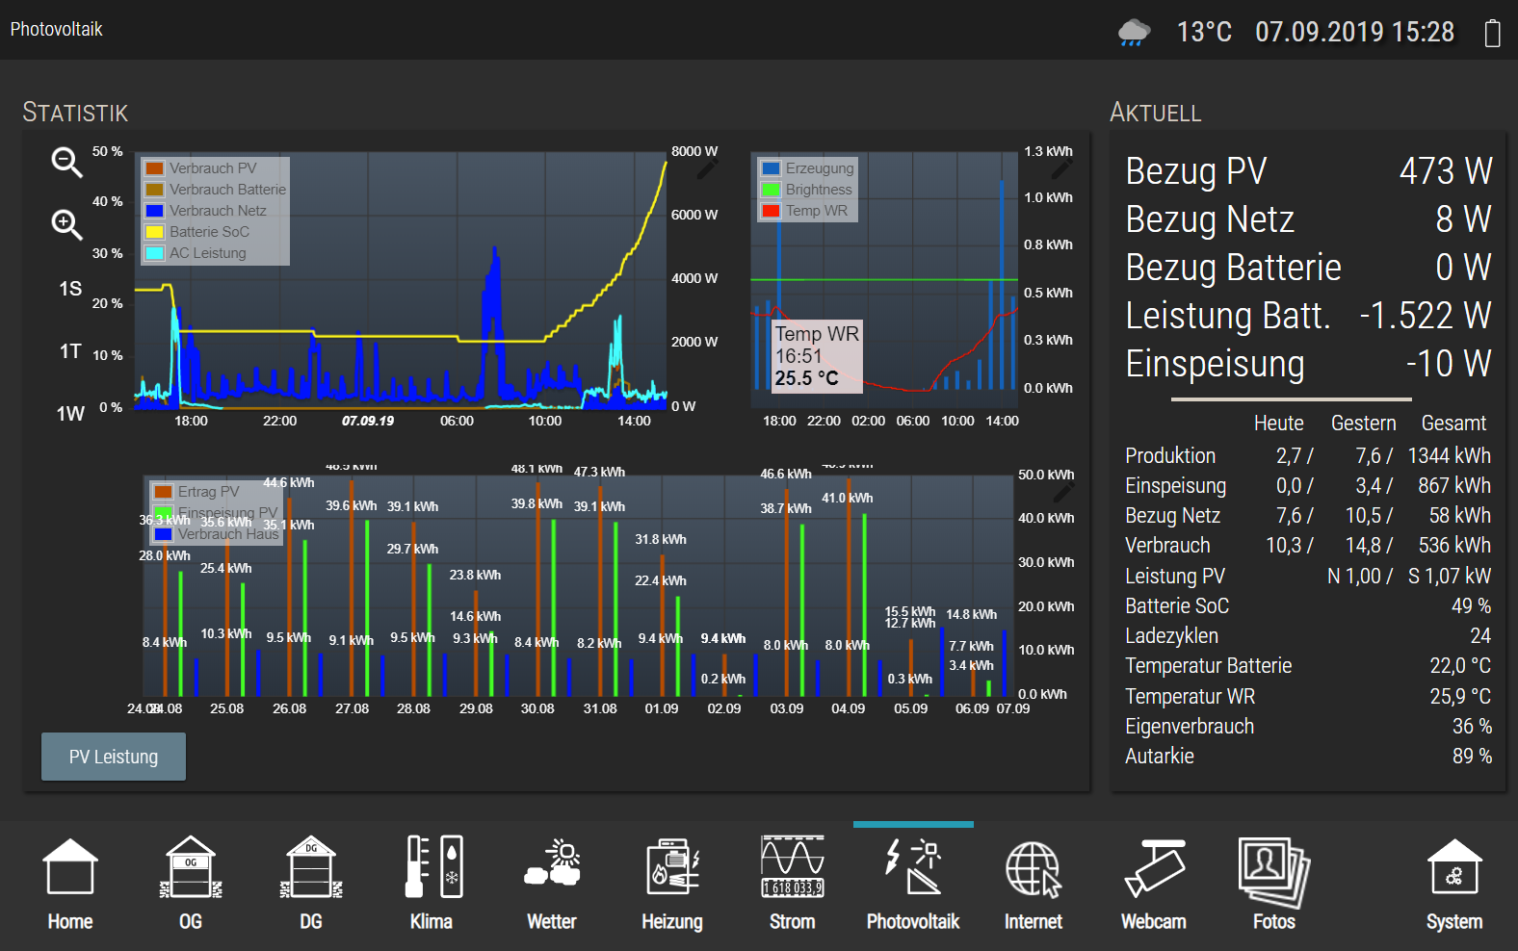The width and height of the screenshot is (1518, 951).
Task: Open the OG floor icon
Action: click(191, 867)
